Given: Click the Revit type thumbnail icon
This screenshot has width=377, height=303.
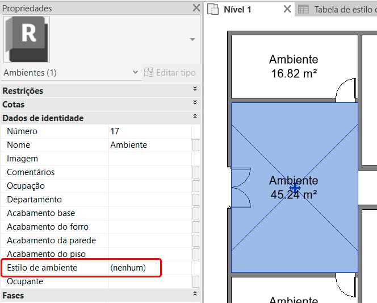Looking at the screenshot, I should [x=27, y=39].
